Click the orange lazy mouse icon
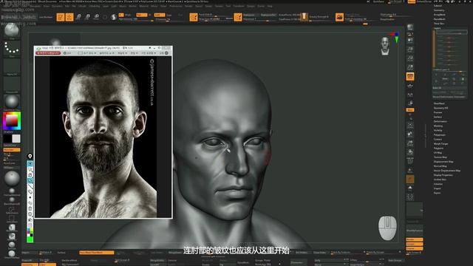This screenshot has width=473, height=266. (x=238, y=17)
